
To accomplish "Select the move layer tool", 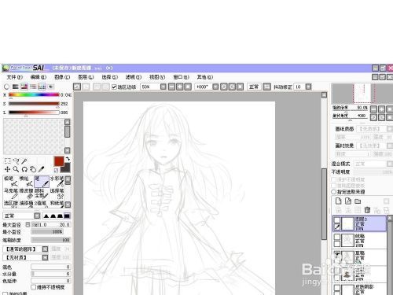I will (x=7, y=169).
